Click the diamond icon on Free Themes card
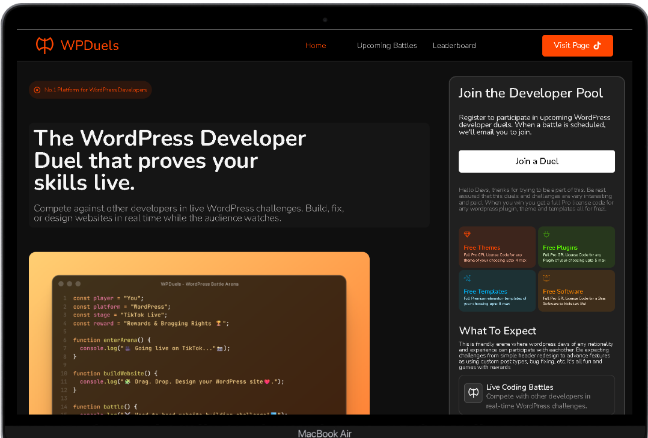The image size is (648, 438). [x=467, y=235]
